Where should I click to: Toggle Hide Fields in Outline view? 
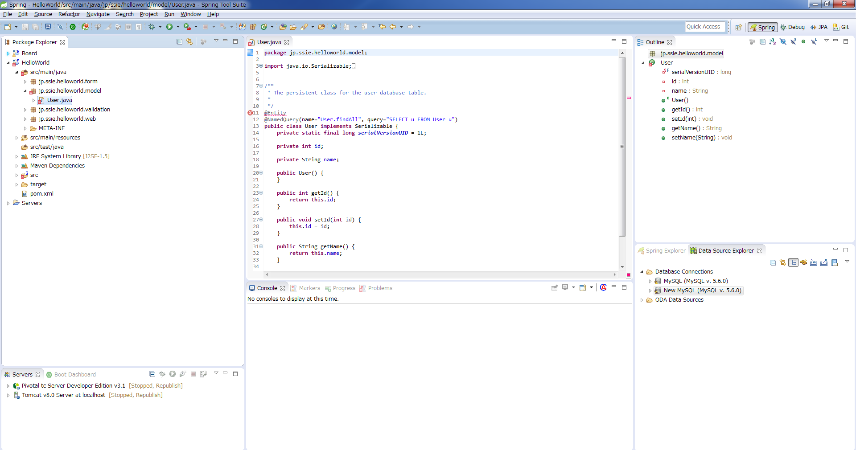783,42
